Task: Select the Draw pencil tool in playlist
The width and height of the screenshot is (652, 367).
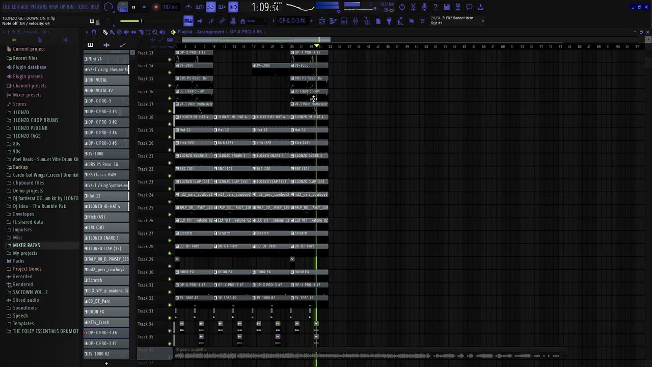Action: [x=105, y=32]
